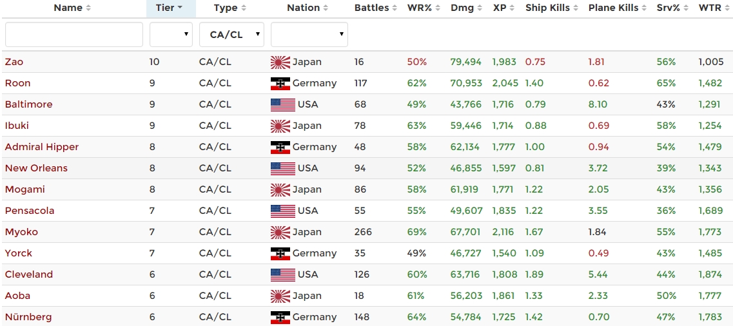Click the sort arrows icon beside Battles header
The width and height of the screenshot is (733, 326).
pos(395,8)
